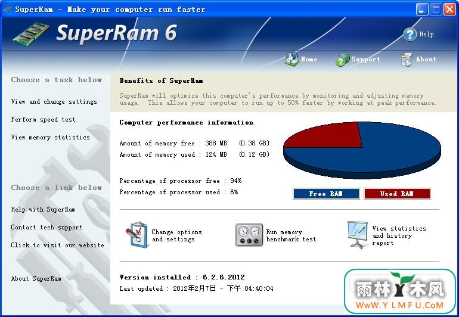Open View memory statistics
This screenshot has width=459, height=317.
point(50,137)
